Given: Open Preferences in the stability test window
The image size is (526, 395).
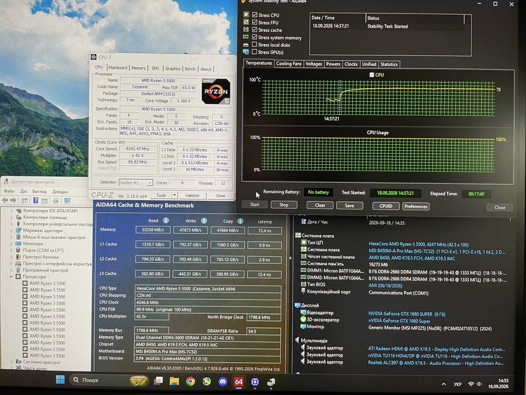Looking at the screenshot, I should pos(416,206).
